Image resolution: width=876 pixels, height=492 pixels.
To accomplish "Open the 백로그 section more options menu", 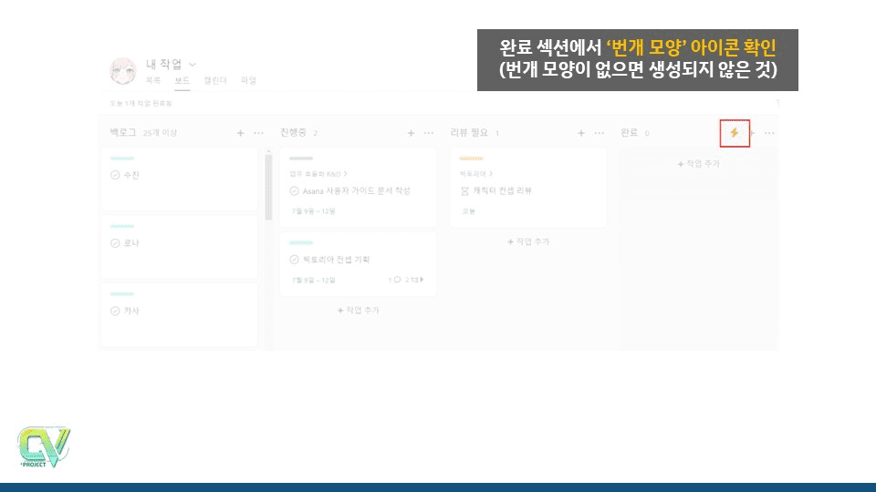I will point(258,133).
